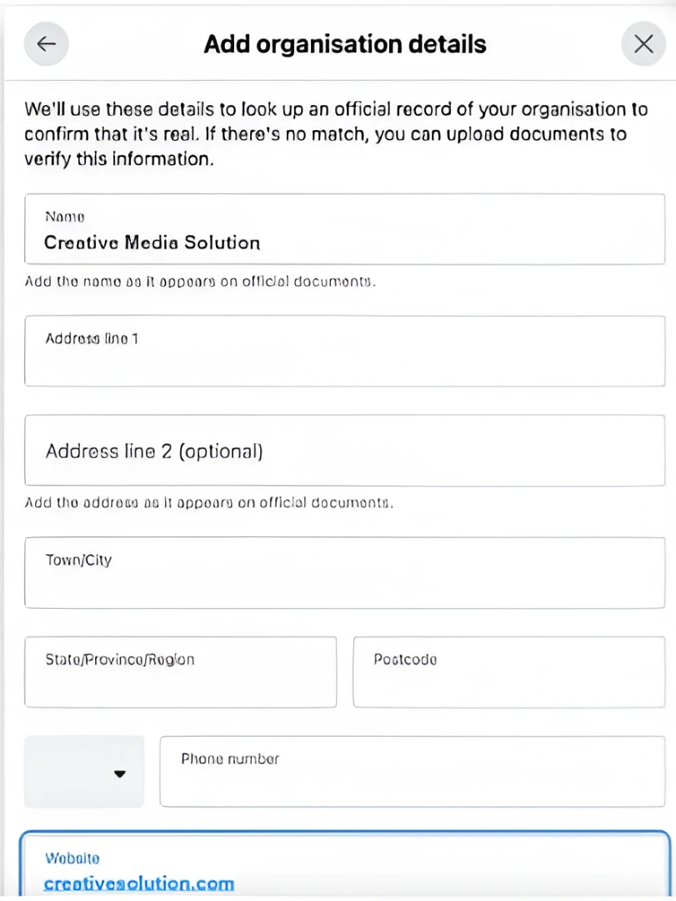The image size is (676, 901).
Task: Select the State/Province/Region field
Action: pos(180,672)
